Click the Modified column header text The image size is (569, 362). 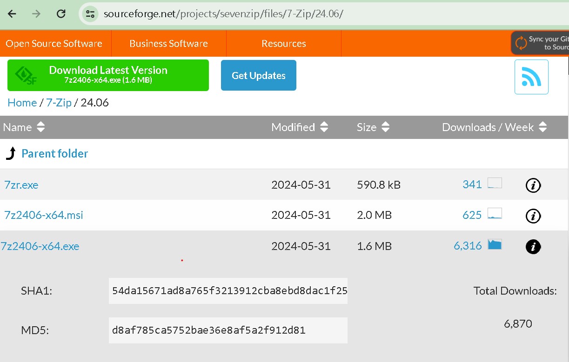coord(293,127)
